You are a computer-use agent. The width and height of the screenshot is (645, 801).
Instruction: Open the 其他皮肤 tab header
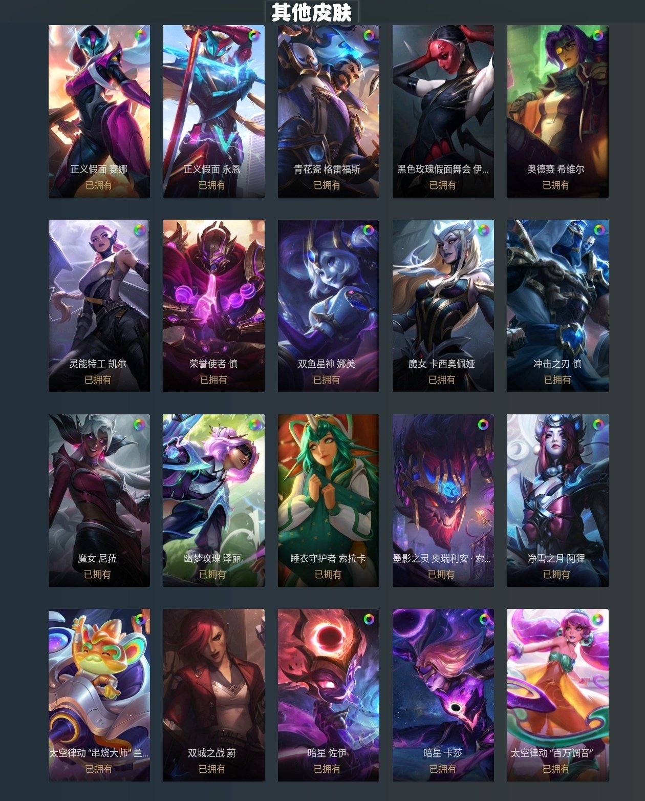[312, 12]
